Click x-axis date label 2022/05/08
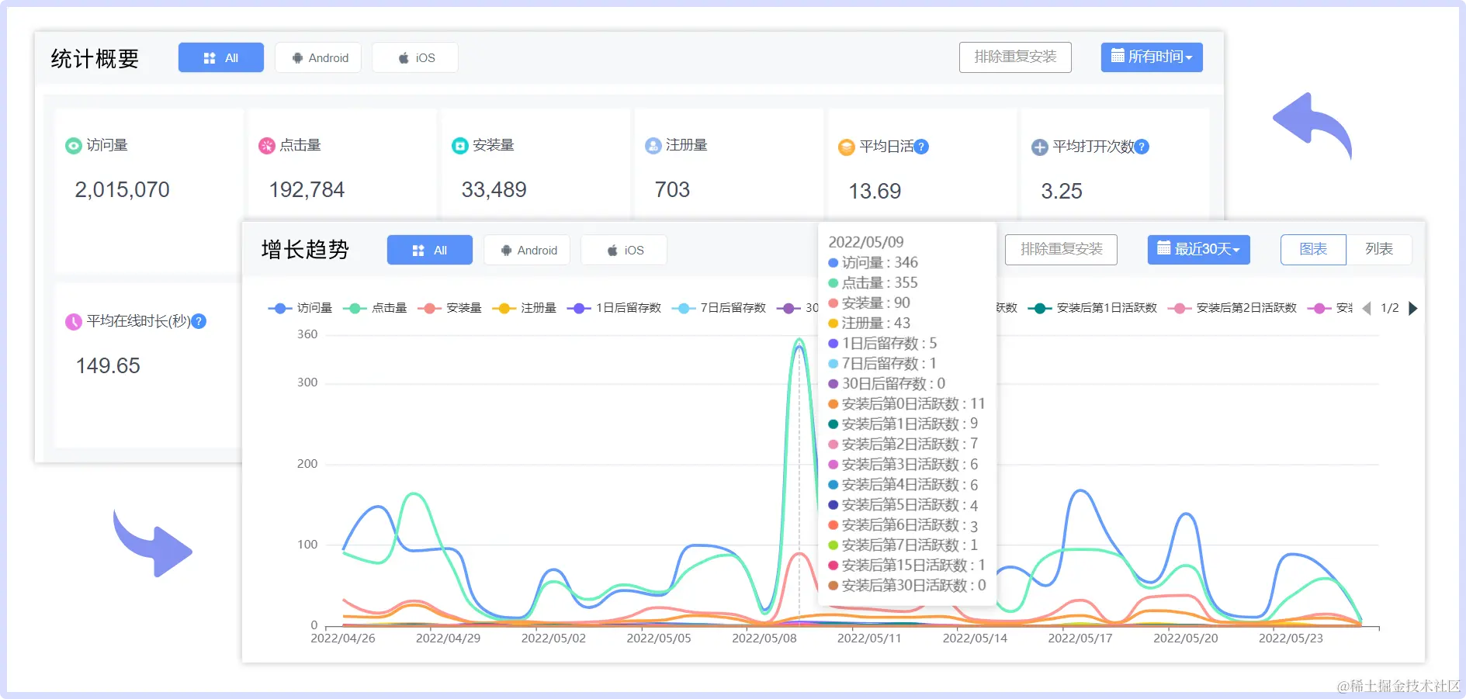The height and width of the screenshot is (699, 1466). pos(764,638)
